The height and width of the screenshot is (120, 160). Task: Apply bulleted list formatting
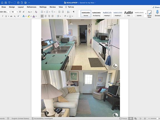click(x=42, y=12)
